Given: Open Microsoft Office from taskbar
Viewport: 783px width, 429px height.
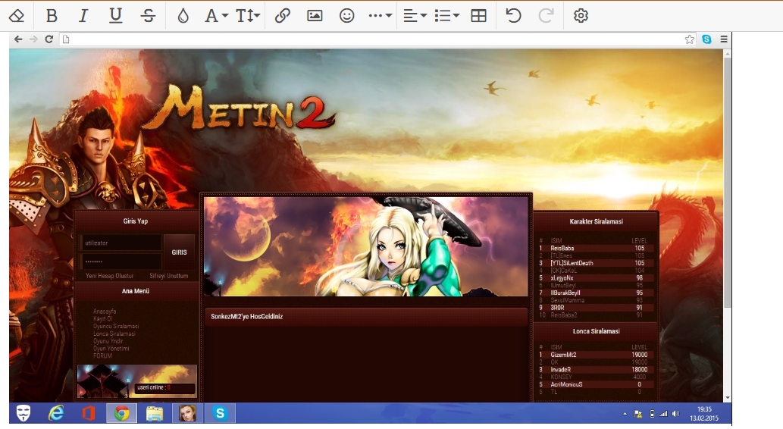Looking at the screenshot, I should [x=89, y=413].
